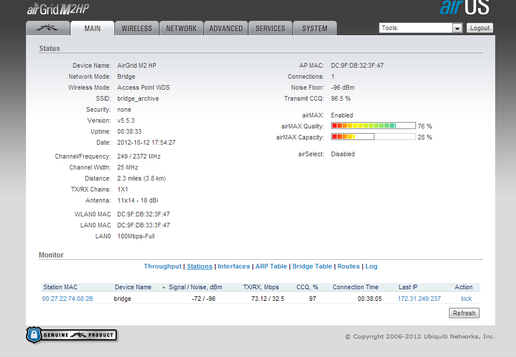Select Channel Width value 25 MHz
The height and width of the screenshot is (357, 516).
coord(128,167)
